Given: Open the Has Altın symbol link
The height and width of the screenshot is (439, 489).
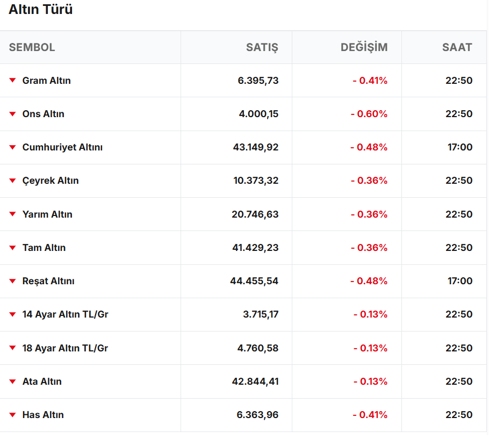Looking at the screenshot, I should click(43, 415).
